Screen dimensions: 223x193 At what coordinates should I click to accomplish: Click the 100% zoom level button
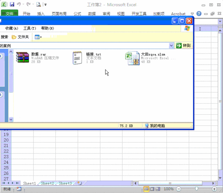coord(168,189)
